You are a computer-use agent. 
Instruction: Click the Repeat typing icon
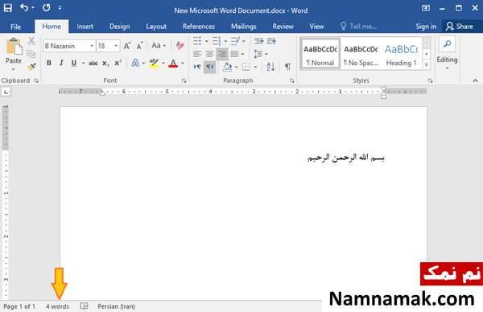point(47,7)
